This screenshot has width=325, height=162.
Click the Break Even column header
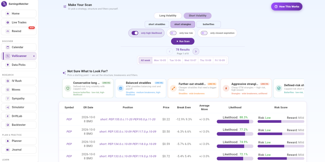click(184, 107)
